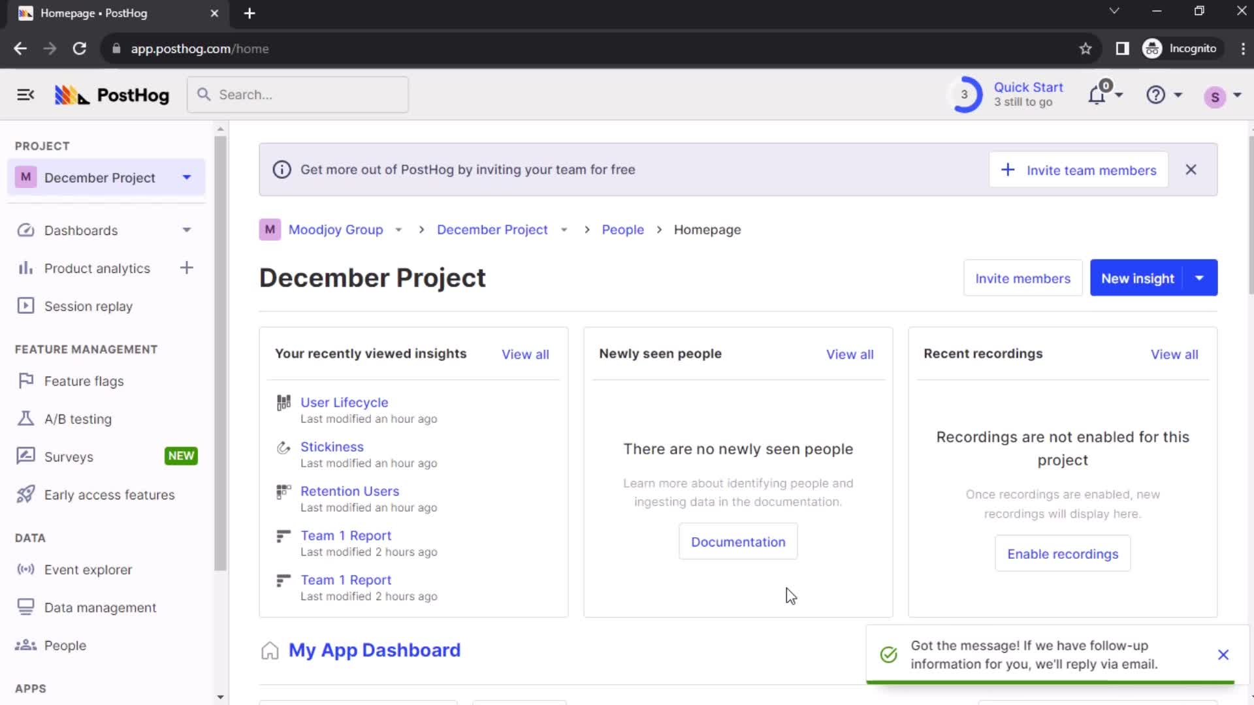Select A/B testing icon
1254x705 pixels.
pos(24,419)
